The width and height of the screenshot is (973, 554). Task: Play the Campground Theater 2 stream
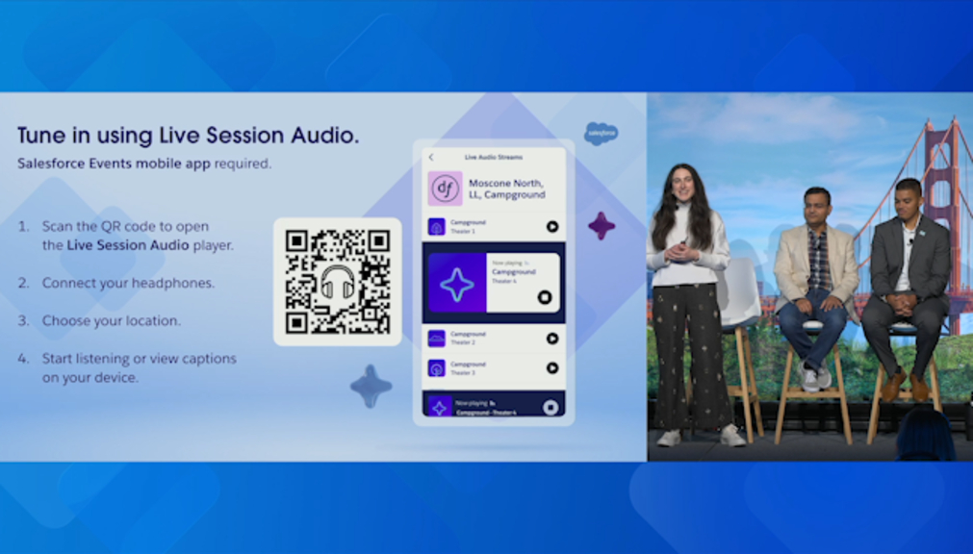[x=552, y=339]
